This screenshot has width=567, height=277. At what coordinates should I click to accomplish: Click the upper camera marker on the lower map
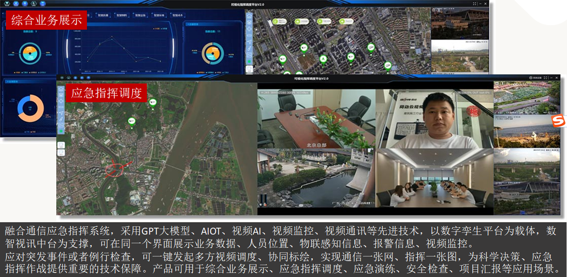click(153, 103)
